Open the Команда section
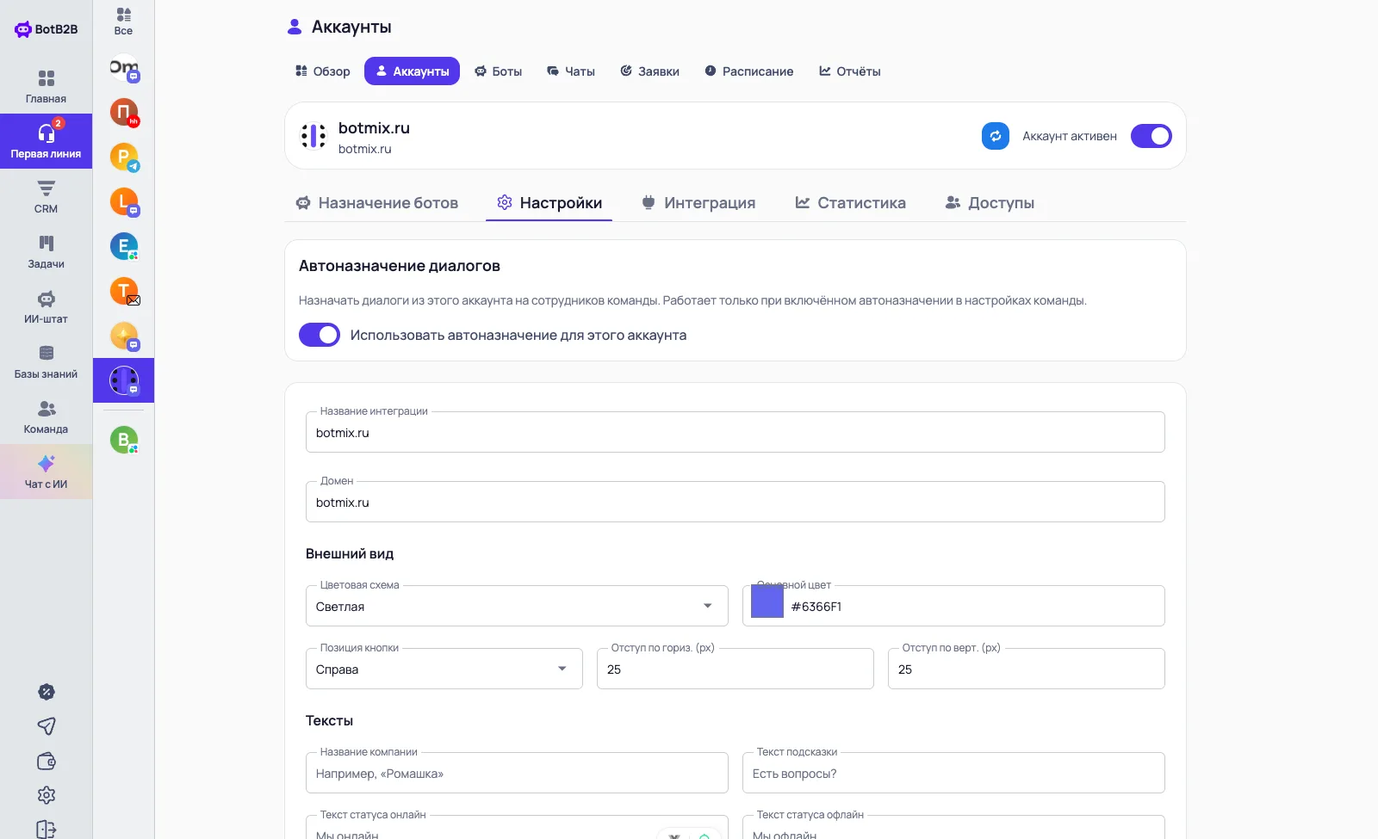 (46, 416)
